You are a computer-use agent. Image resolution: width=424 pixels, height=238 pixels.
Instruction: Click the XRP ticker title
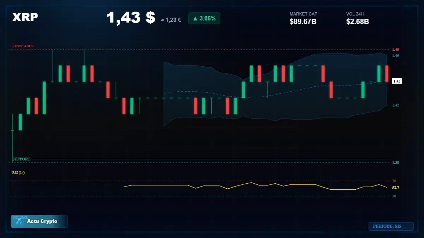[25, 17]
